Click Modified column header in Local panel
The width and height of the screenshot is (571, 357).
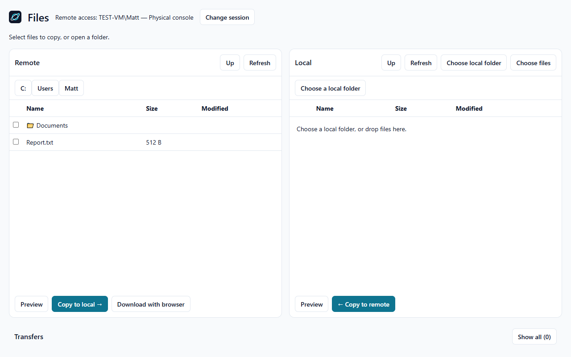469,108
